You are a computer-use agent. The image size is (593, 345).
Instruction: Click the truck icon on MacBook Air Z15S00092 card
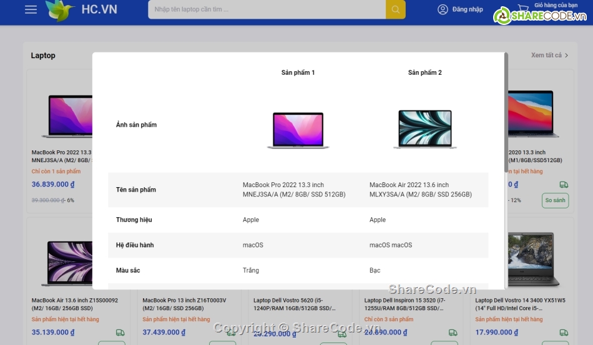pos(120,333)
